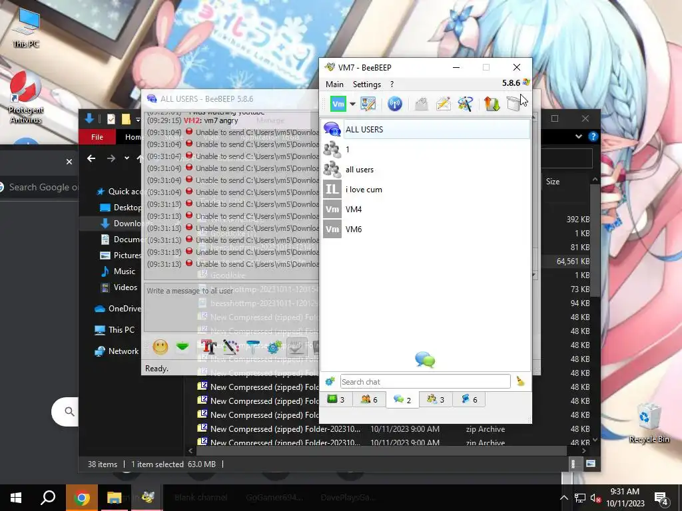Open the chat with VM6
Screen dimensions: 682x511
pos(426,230)
